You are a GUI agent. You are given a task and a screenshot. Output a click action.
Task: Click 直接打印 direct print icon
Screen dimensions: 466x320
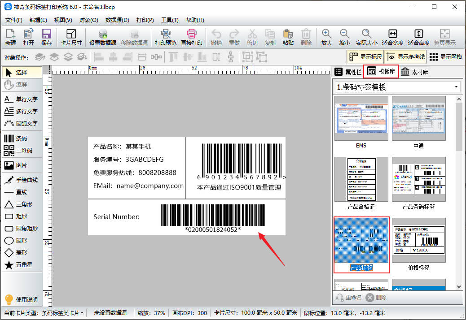click(x=191, y=37)
